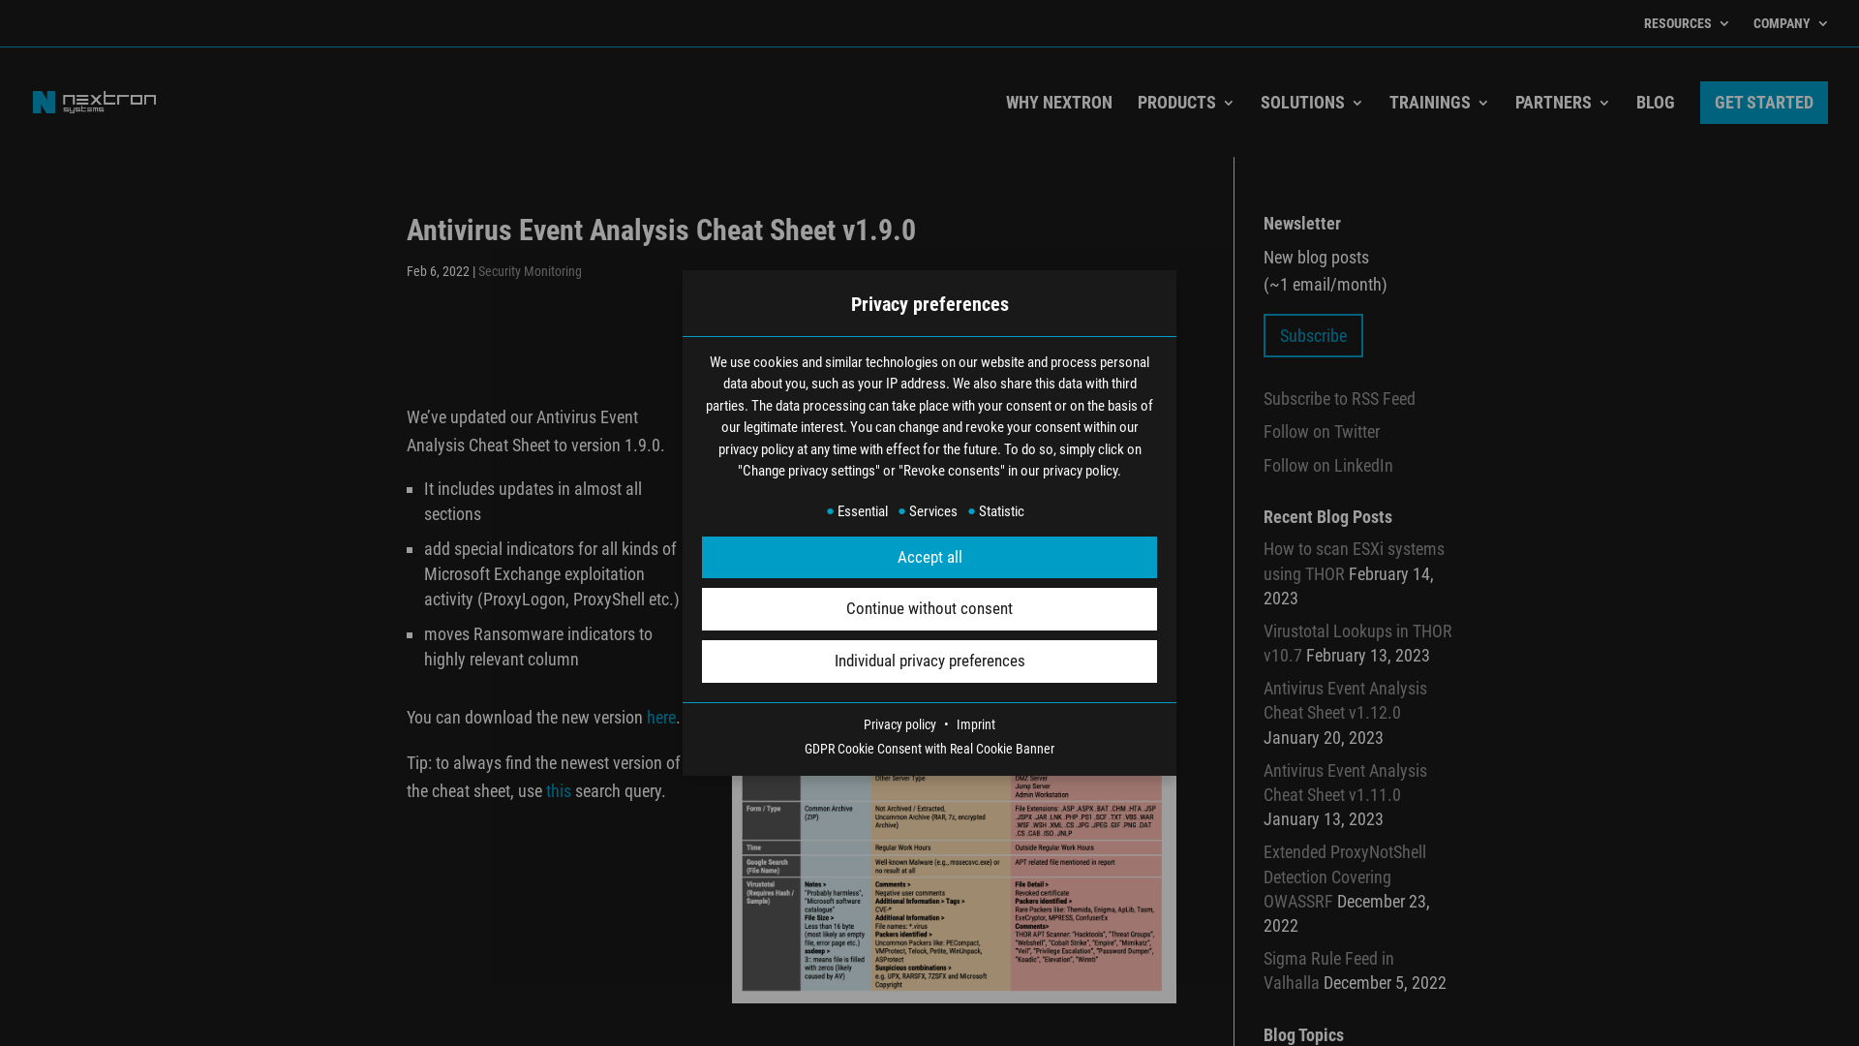Click the Nextron Systems logo

(94, 103)
